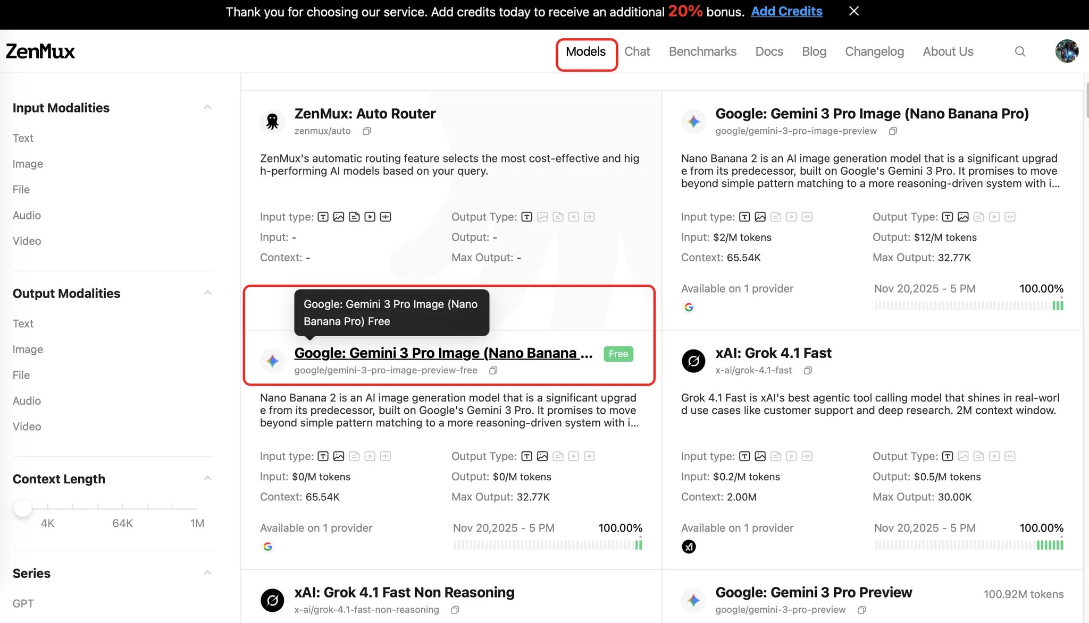Collapse the Output Modalities section
The width and height of the screenshot is (1089, 623).
[x=208, y=293]
